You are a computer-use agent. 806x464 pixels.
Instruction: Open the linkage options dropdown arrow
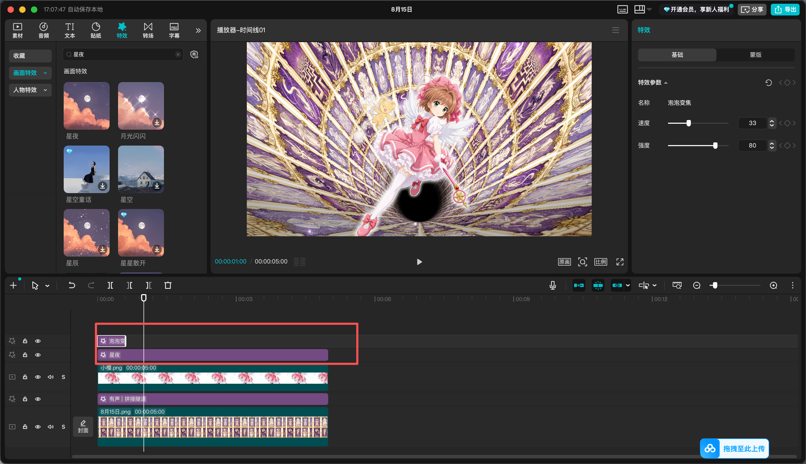[x=628, y=286]
